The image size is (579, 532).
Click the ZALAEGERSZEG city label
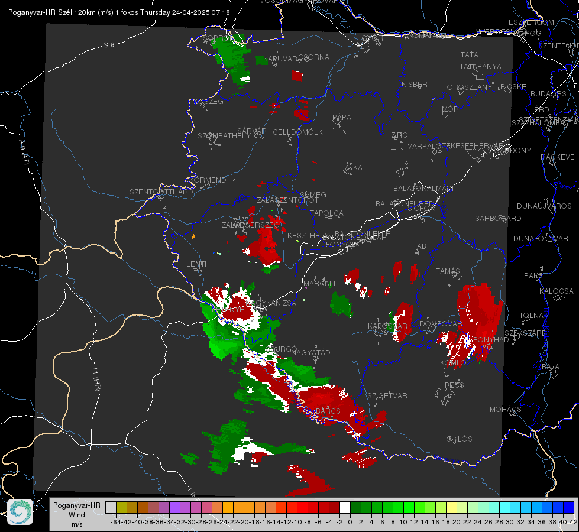tap(251, 225)
